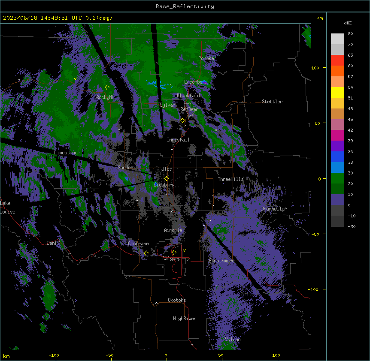The width and height of the screenshot is (370, 361).
Task: Pick the magenta 39-42 dBZ legend swatch
Action: (337, 135)
